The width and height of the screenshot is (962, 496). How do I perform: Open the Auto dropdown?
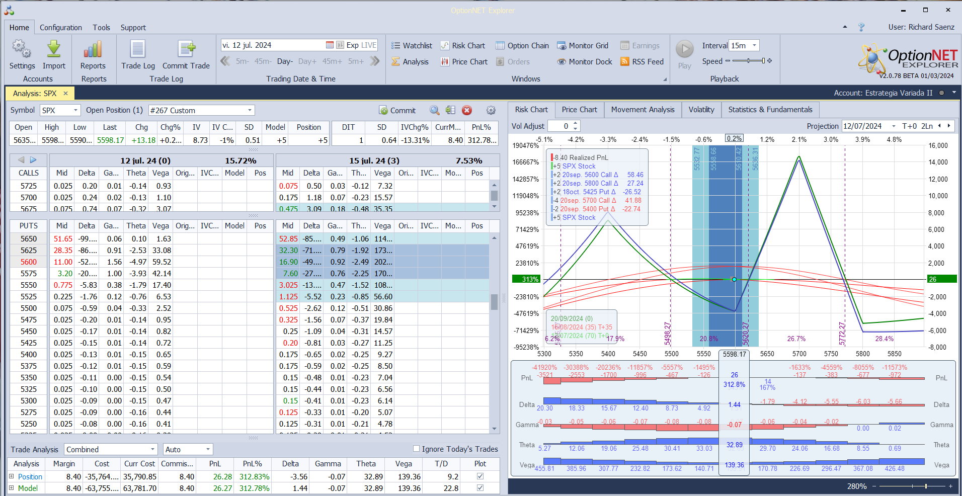pos(208,449)
